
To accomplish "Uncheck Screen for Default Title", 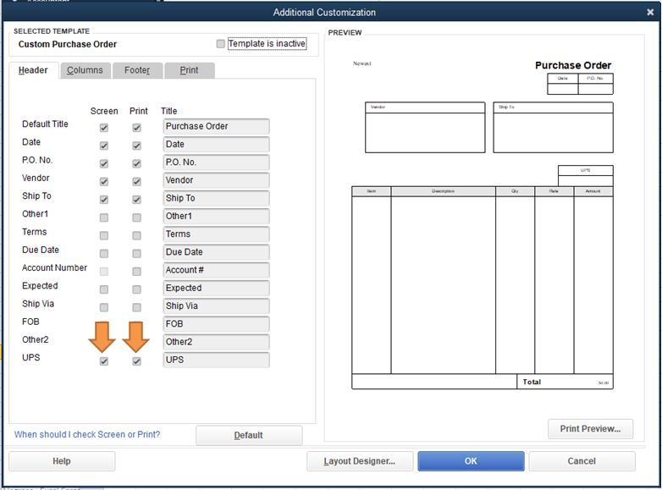I will pyautogui.click(x=104, y=128).
